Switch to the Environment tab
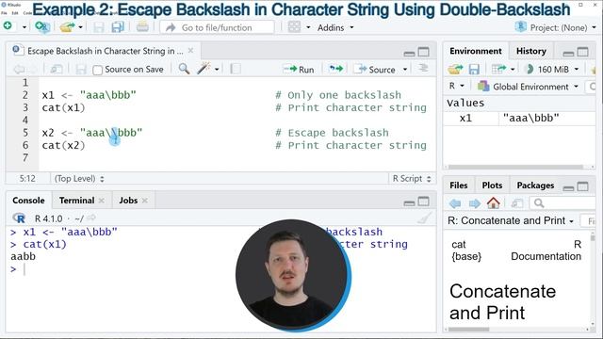The image size is (603, 339). coord(475,51)
